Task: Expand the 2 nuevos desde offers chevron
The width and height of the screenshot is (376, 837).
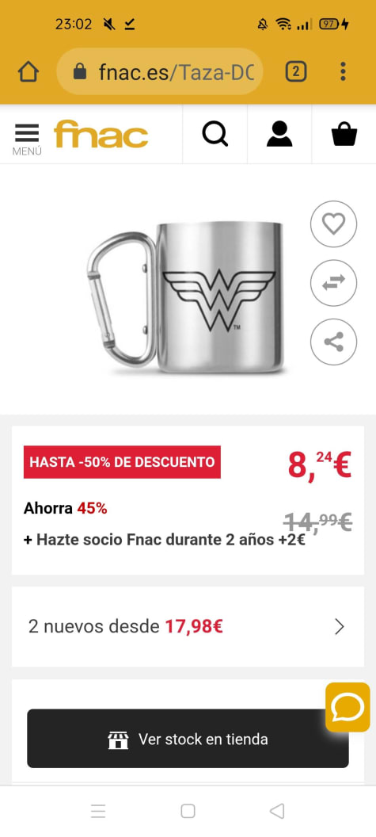Action: [340, 627]
